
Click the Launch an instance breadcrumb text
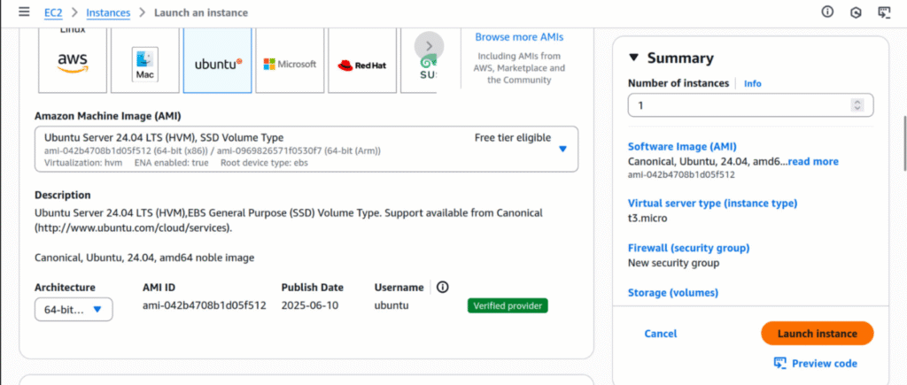point(201,12)
